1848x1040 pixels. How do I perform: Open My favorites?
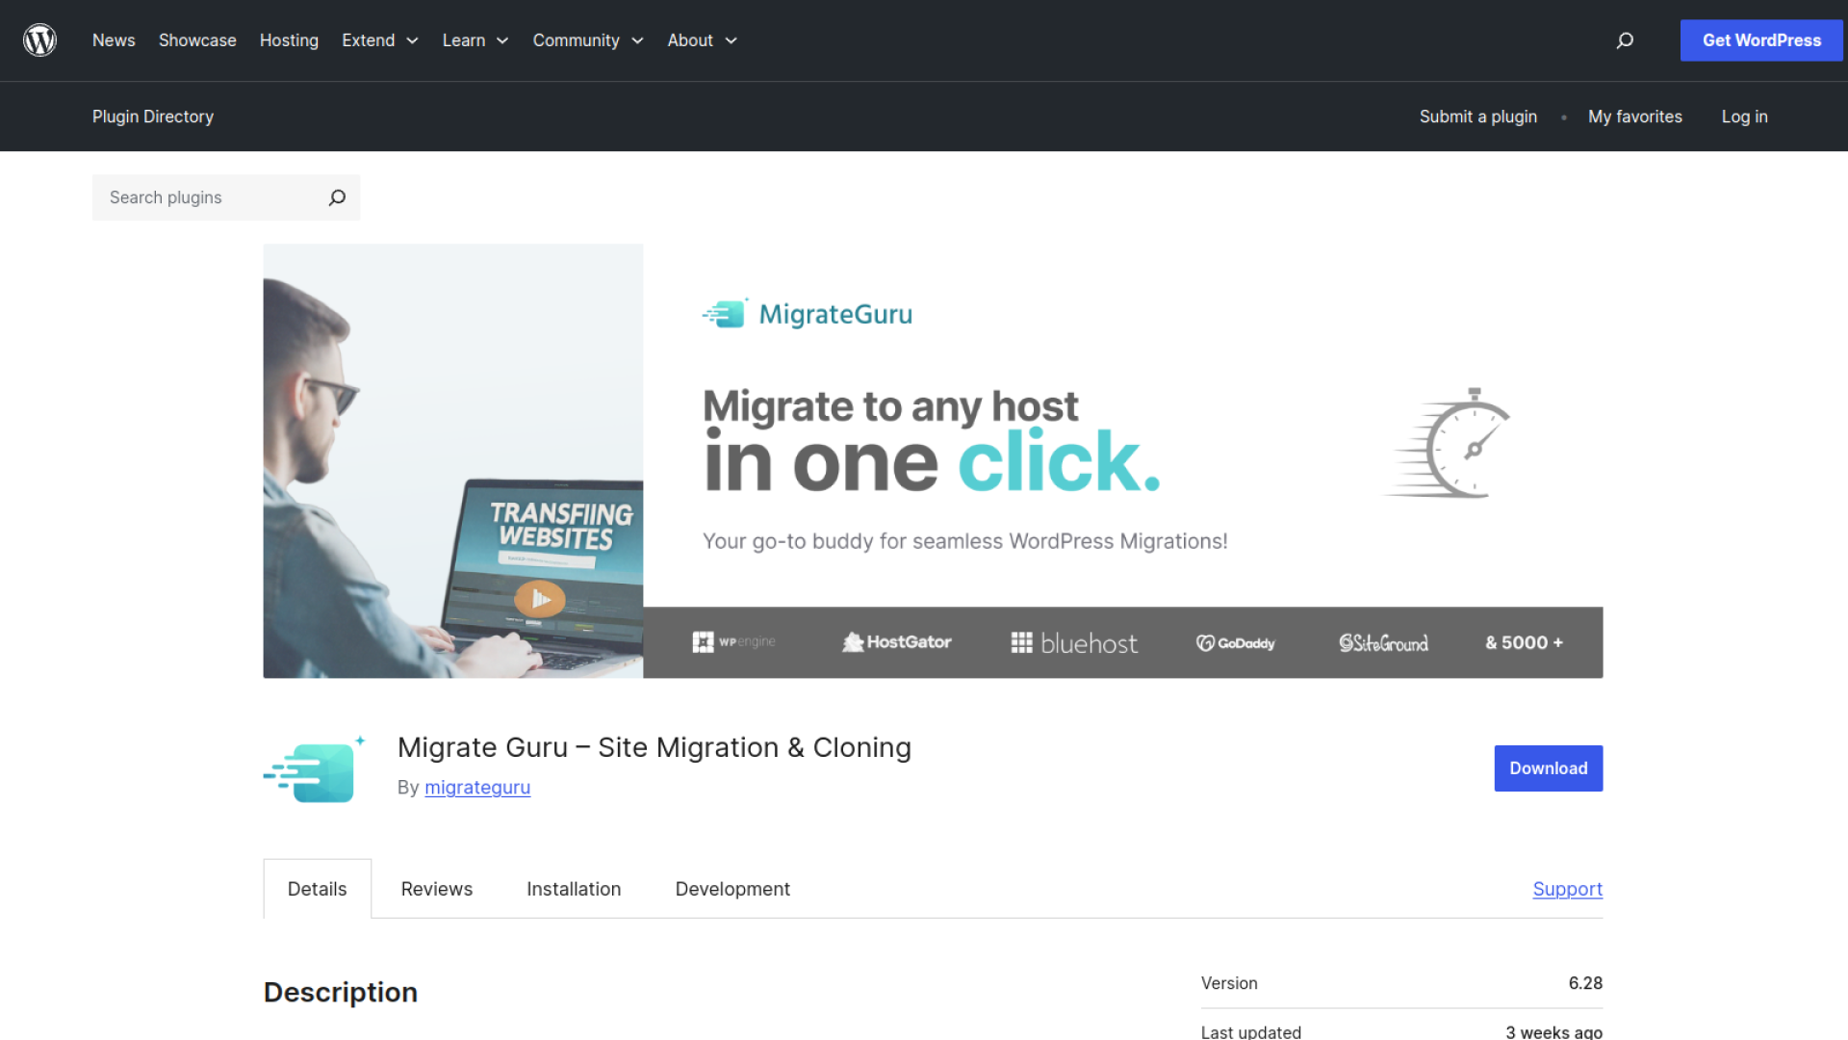tap(1635, 117)
